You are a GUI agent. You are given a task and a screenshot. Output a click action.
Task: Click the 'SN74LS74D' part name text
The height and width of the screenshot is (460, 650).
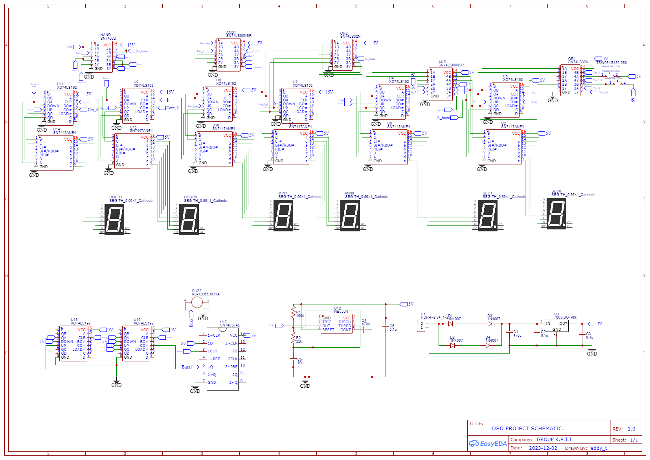click(x=230, y=325)
